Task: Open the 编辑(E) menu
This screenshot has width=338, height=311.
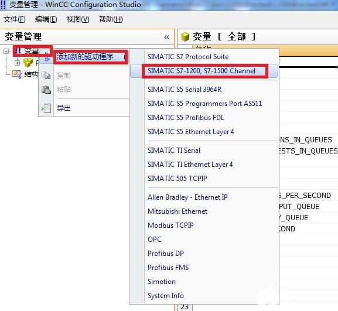Action: [x=46, y=19]
